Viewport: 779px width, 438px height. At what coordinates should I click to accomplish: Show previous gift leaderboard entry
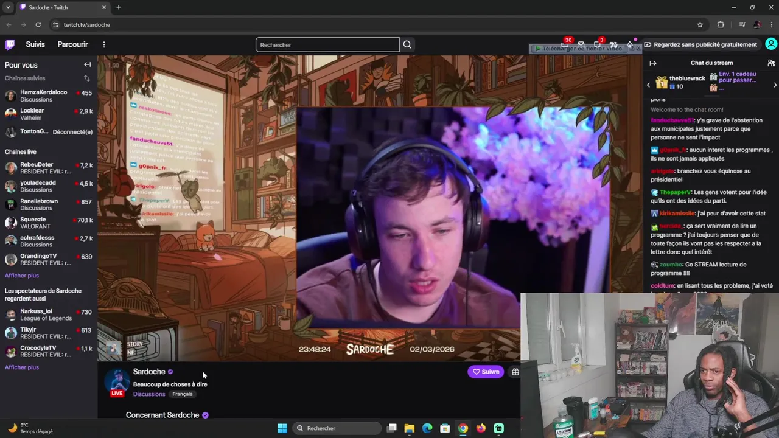pyautogui.click(x=648, y=85)
